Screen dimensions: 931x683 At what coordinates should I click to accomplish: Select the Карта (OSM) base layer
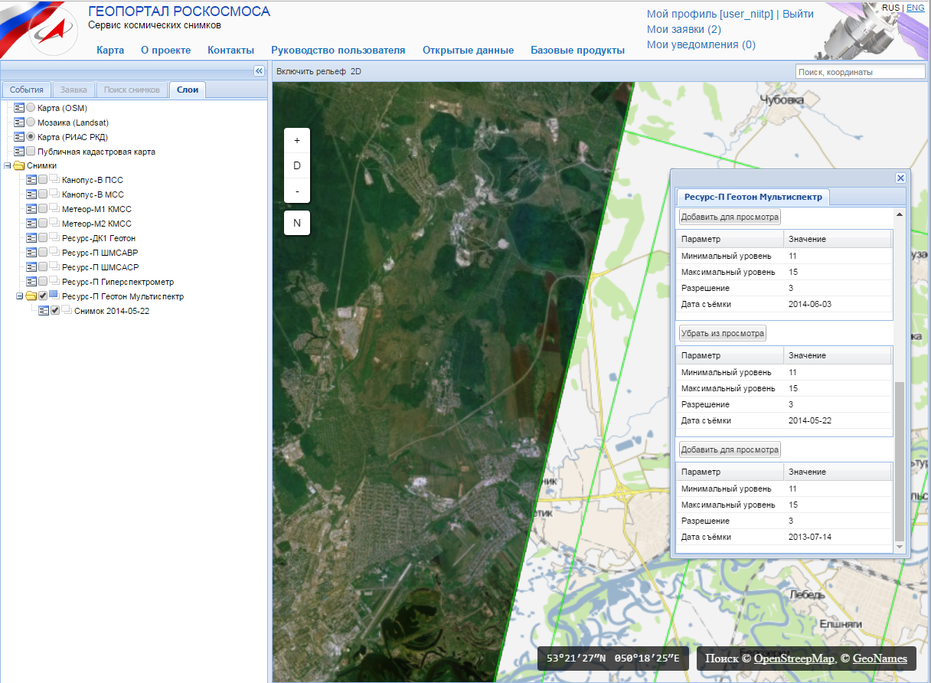(31, 108)
